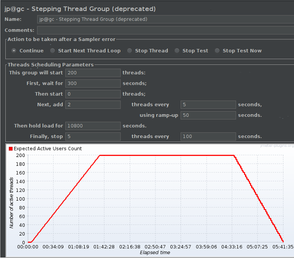Select the Stop Test radio button
Image resolution: width=294 pixels, height=258 pixels.
click(x=177, y=51)
